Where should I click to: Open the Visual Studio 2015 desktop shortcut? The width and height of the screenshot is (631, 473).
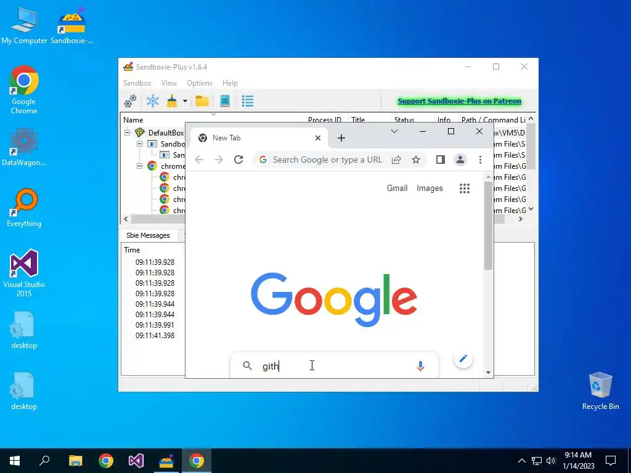[x=24, y=273]
